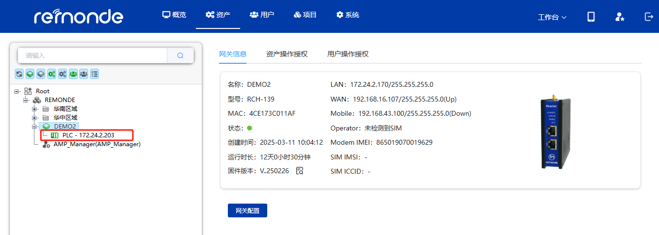The image size is (659, 235).
Task: Click the gray user group filter icon
Action: [x=84, y=74]
